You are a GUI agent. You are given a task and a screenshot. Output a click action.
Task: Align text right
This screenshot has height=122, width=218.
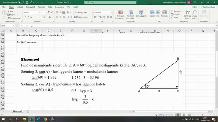tap(64, 17)
